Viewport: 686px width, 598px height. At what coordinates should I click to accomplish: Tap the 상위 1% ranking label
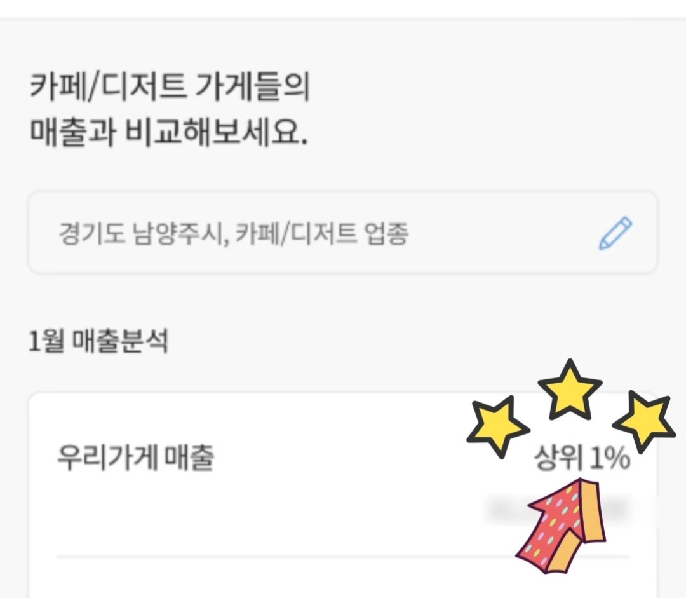coord(582,458)
